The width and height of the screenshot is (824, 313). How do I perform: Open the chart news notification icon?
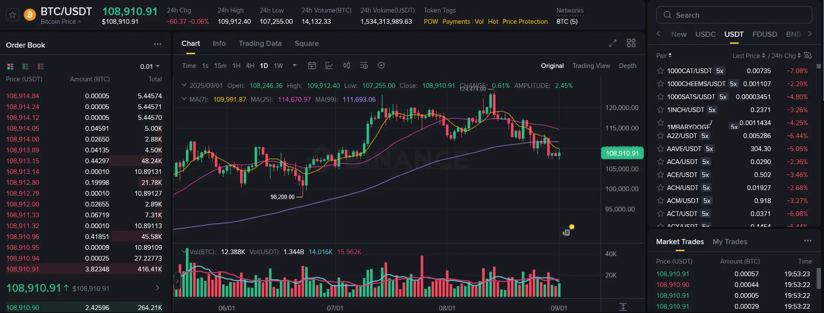click(x=567, y=232)
